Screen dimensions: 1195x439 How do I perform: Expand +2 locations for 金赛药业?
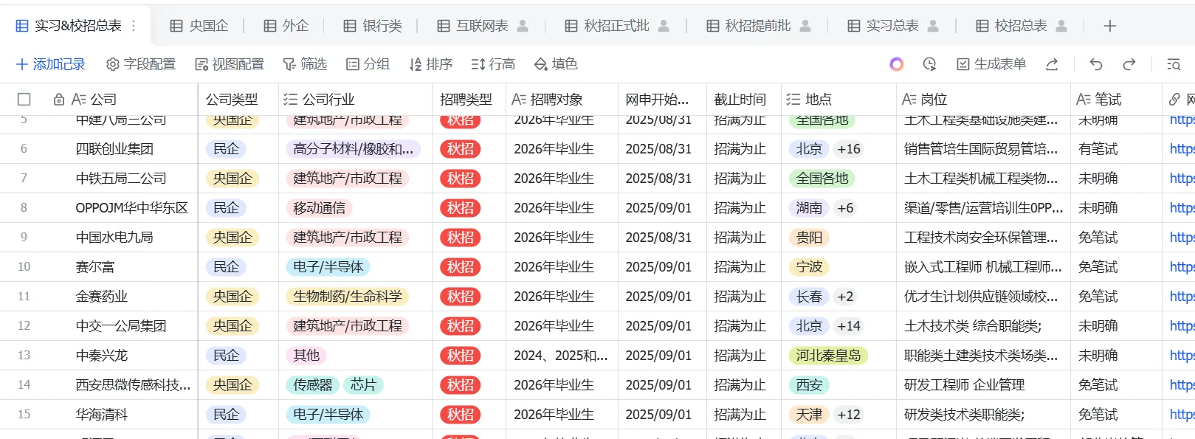pyautogui.click(x=845, y=297)
